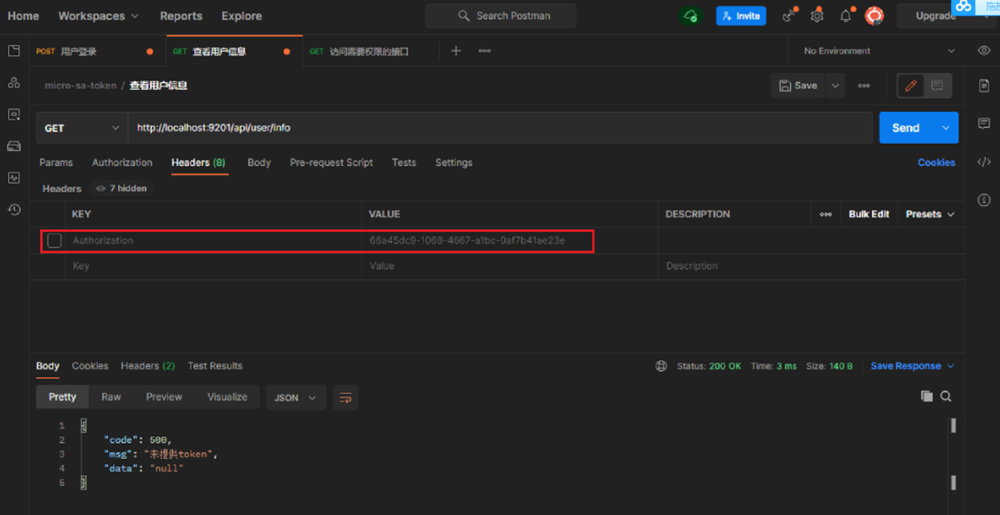Open the response Headers (2) tab

point(147,366)
